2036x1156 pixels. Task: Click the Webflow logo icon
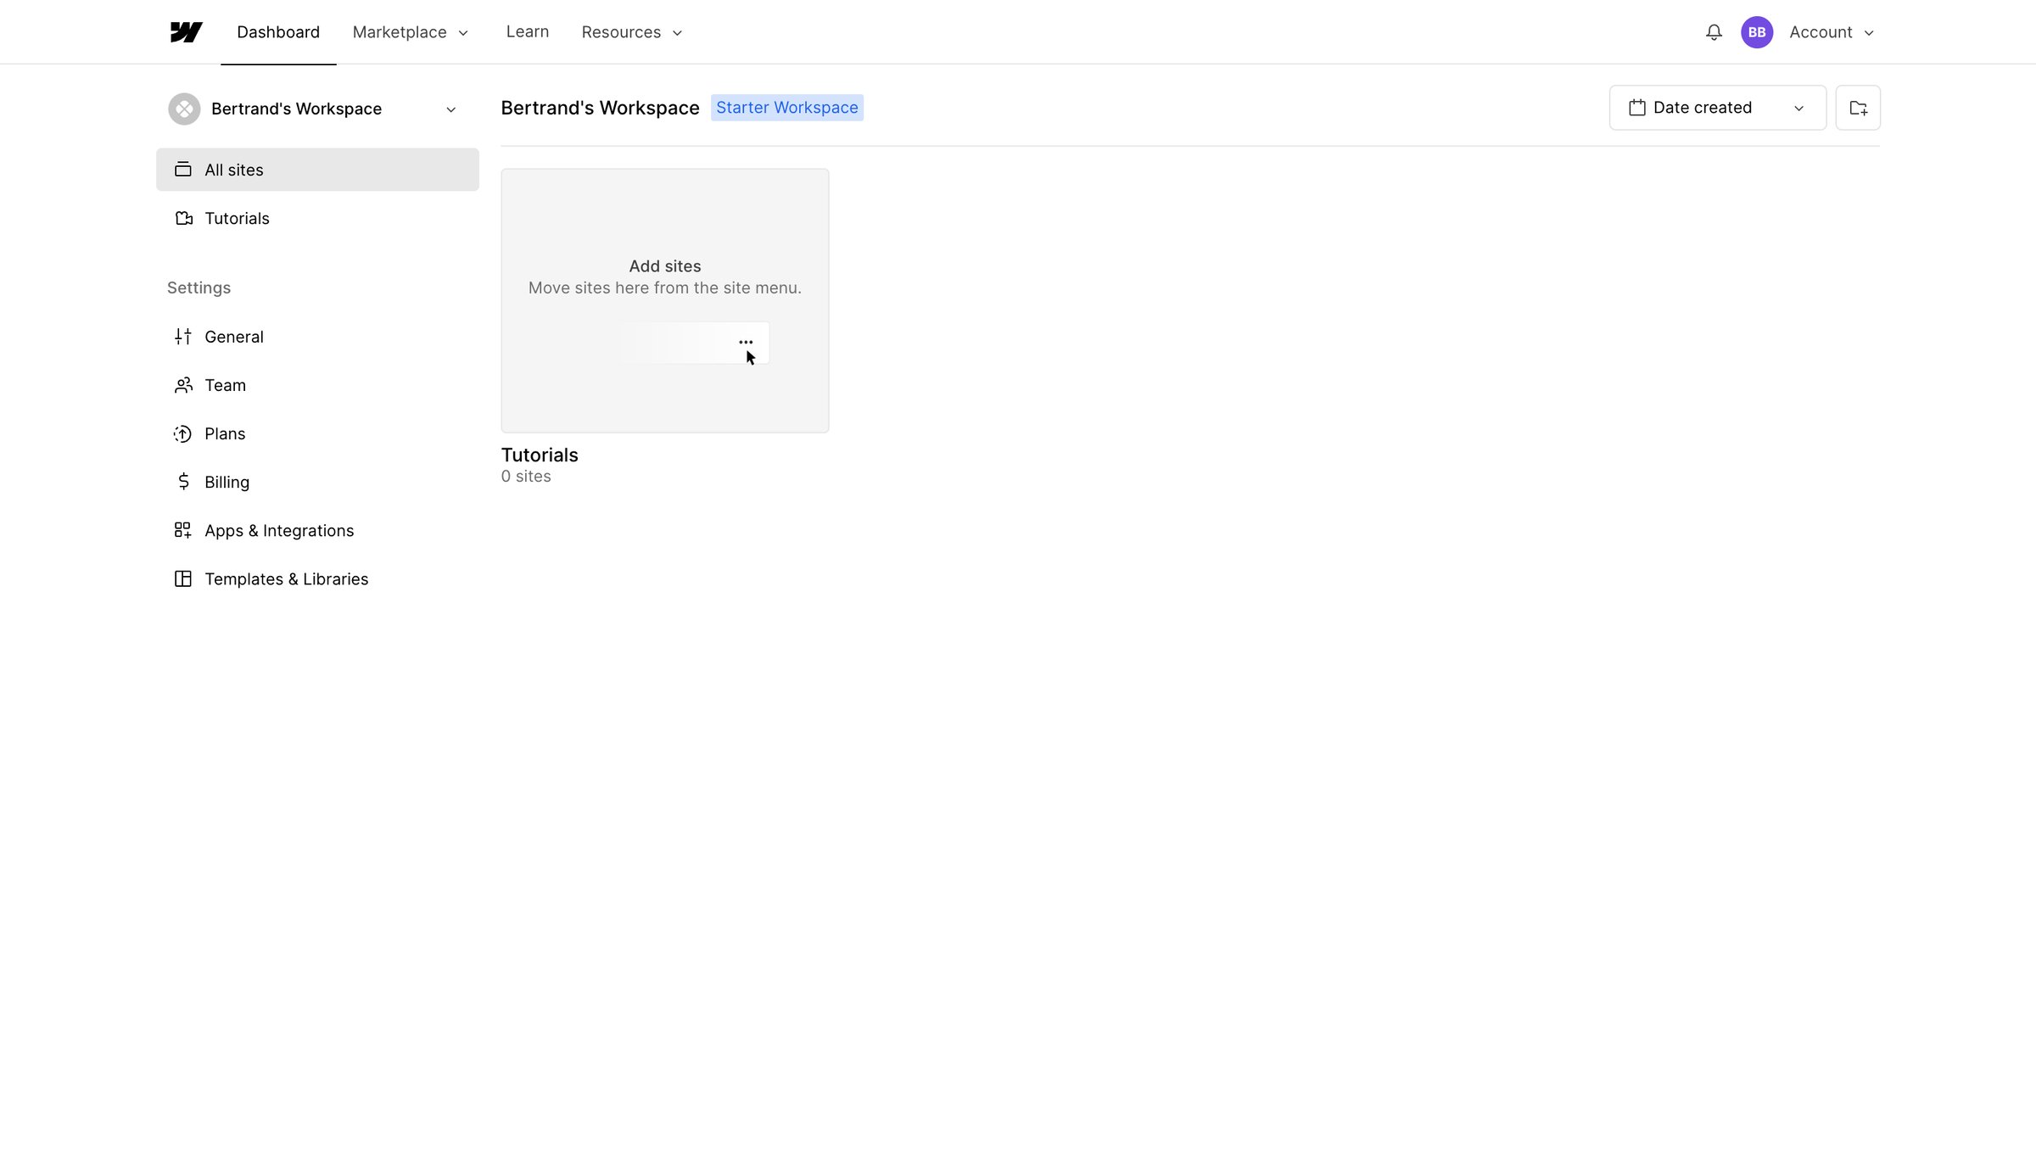[186, 32]
